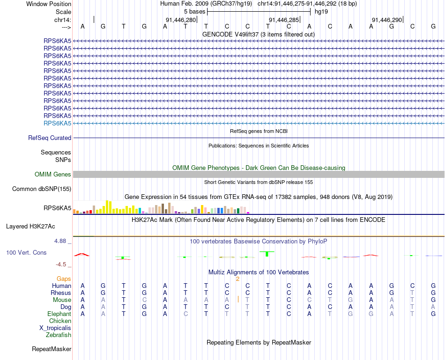
Task: Select the X_tropicalis row label
Action: coord(55,328)
